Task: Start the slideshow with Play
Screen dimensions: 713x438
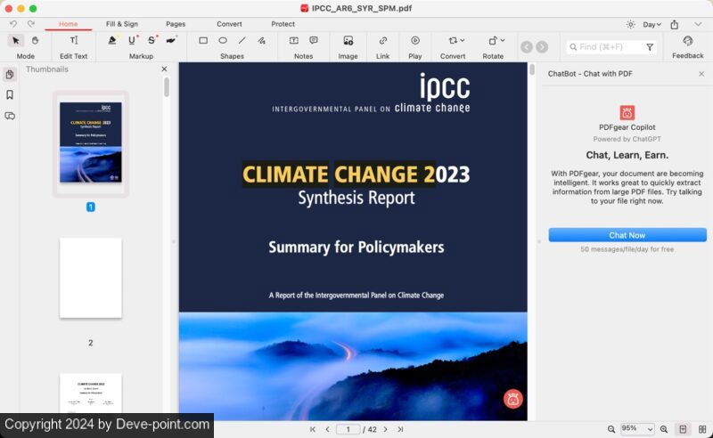Action: (x=415, y=40)
